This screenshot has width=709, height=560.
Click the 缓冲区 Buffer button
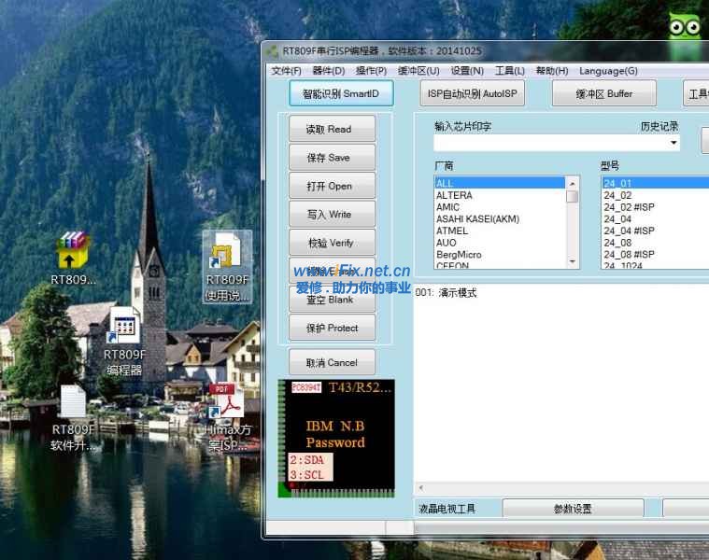[603, 93]
